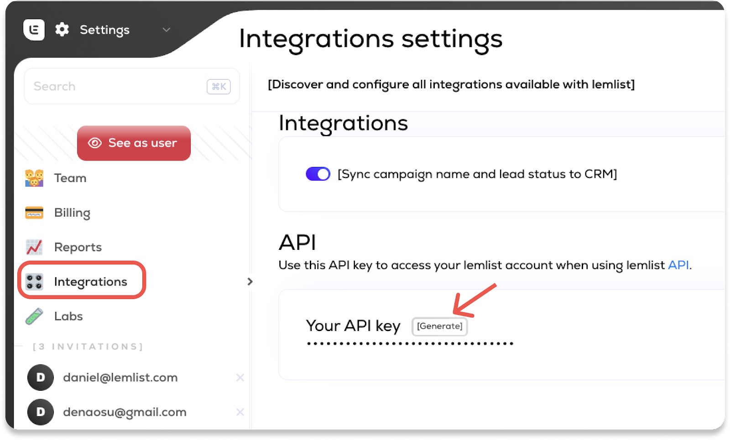Click the hidden API key dots
730x440 pixels.
click(x=410, y=343)
